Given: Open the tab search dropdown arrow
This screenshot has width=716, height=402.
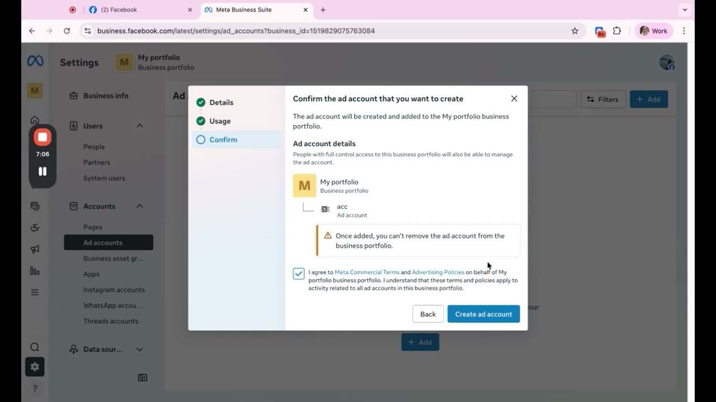Looking at the screenshot, I should 685,9.
